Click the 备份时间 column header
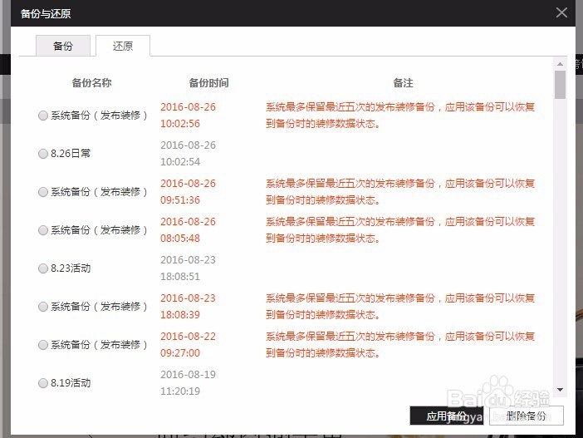This screenshot has height=438, width=583. [x=208, y=82]
